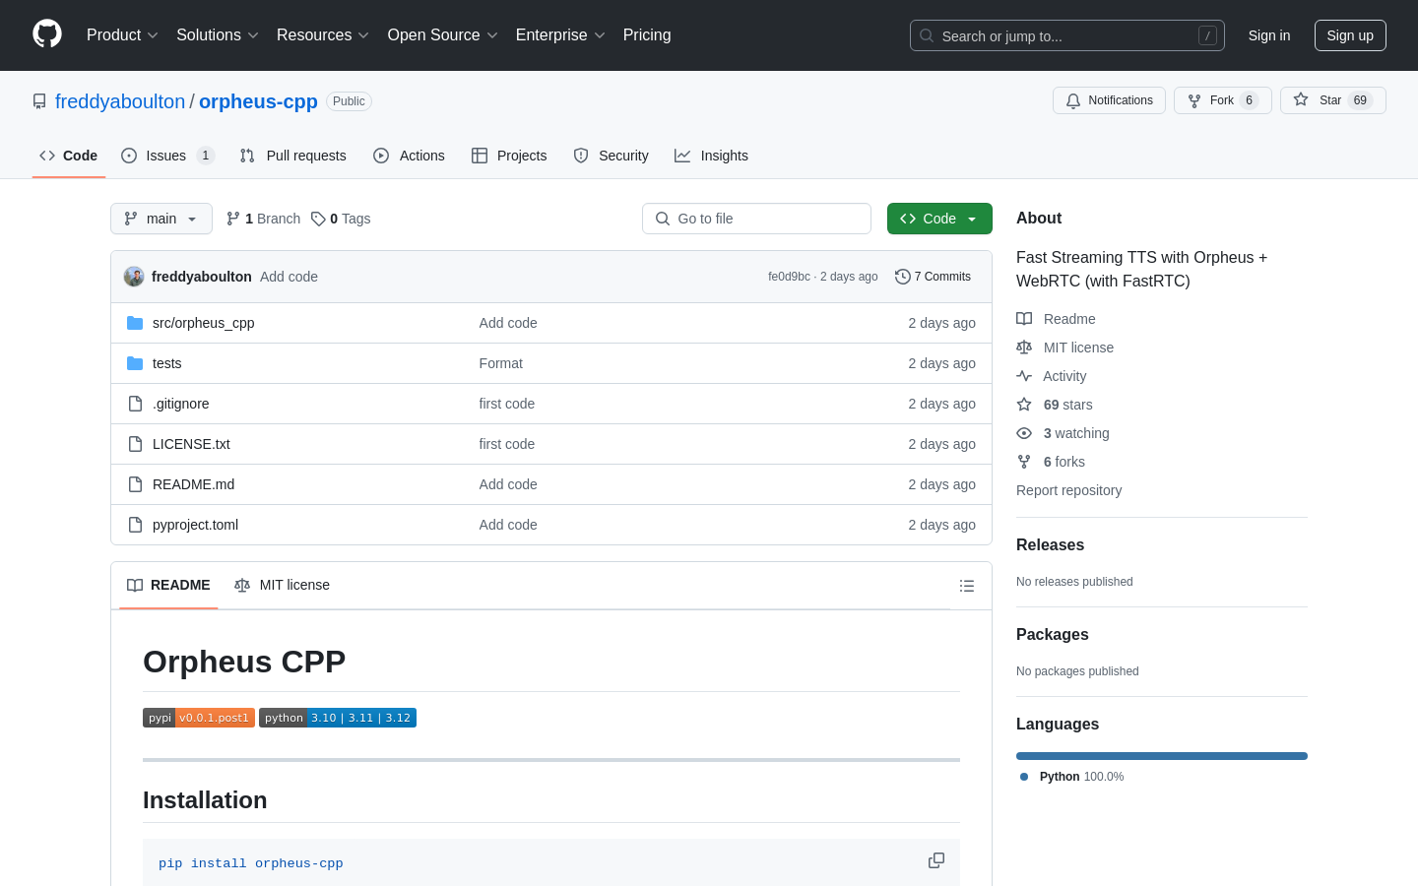
Task: Click the eye icon beside 3 watching
Action: [1024, 433]
